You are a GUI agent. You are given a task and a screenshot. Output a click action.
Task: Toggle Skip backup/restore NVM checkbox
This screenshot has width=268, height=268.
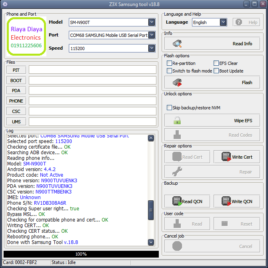pos(169,108)
